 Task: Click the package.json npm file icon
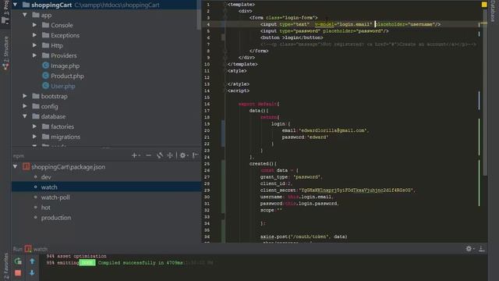26,166
